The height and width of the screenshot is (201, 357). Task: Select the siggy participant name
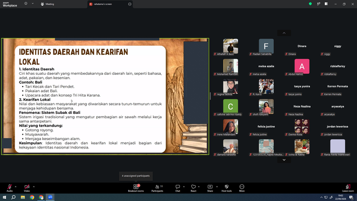click(337, 46)
